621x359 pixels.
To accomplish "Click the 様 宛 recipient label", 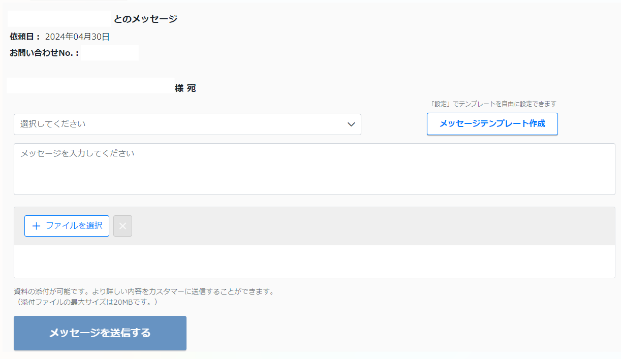I will 185,88.
